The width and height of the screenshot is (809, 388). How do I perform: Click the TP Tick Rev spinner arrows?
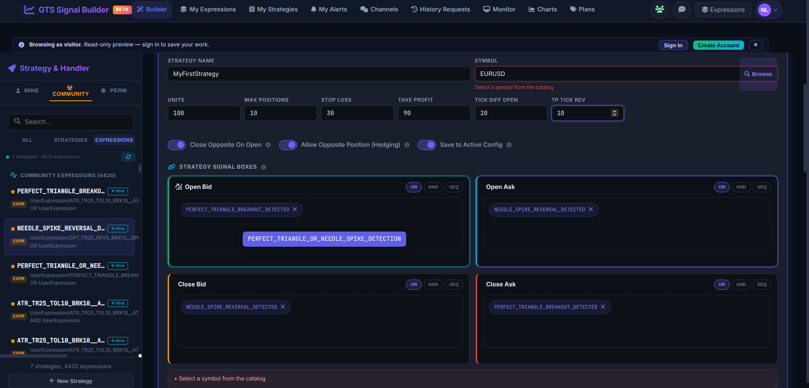[614, 113]
